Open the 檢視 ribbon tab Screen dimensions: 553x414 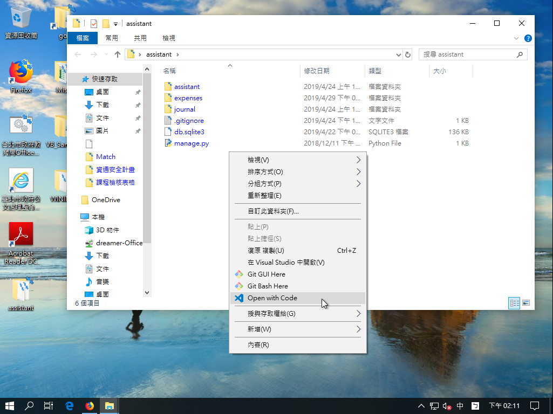tap(169, 38)
